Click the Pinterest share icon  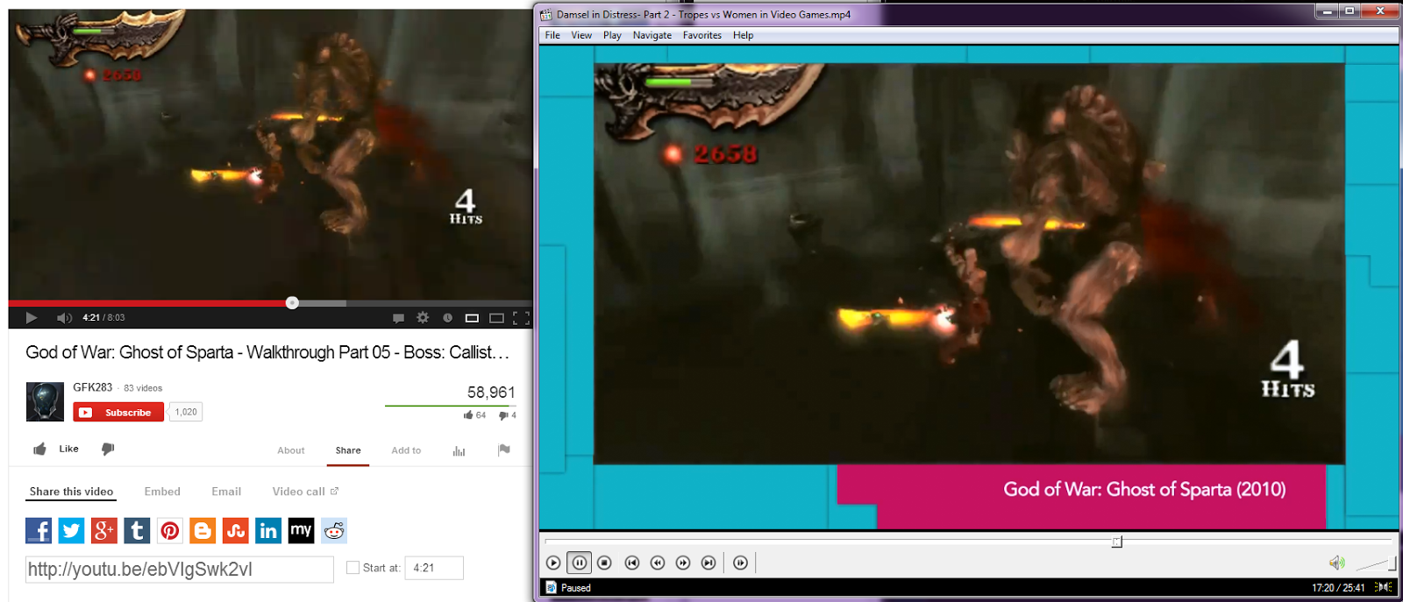point(170,530)
